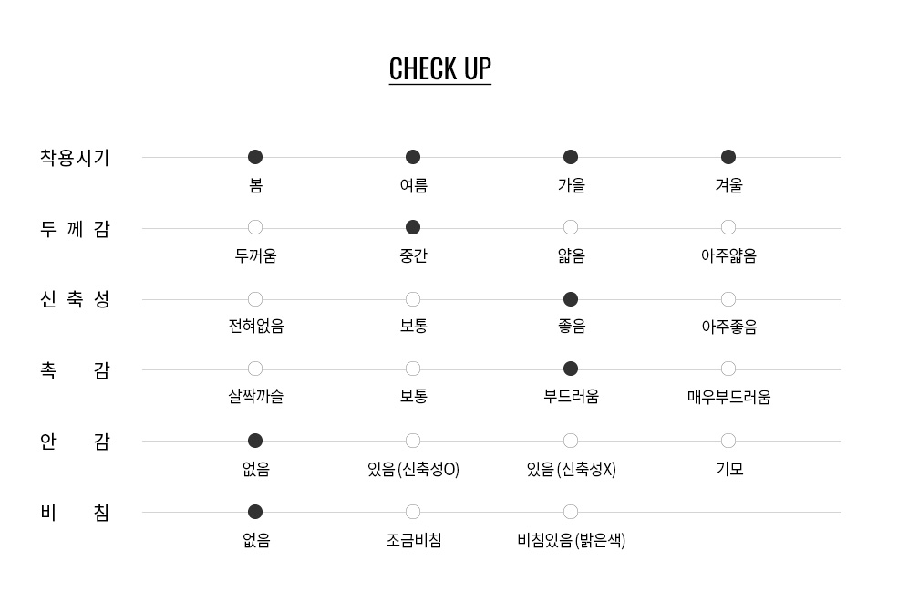898x603 pixels.
Task: Select 부드러움 texture filled dot
Action: click(571, 369)
